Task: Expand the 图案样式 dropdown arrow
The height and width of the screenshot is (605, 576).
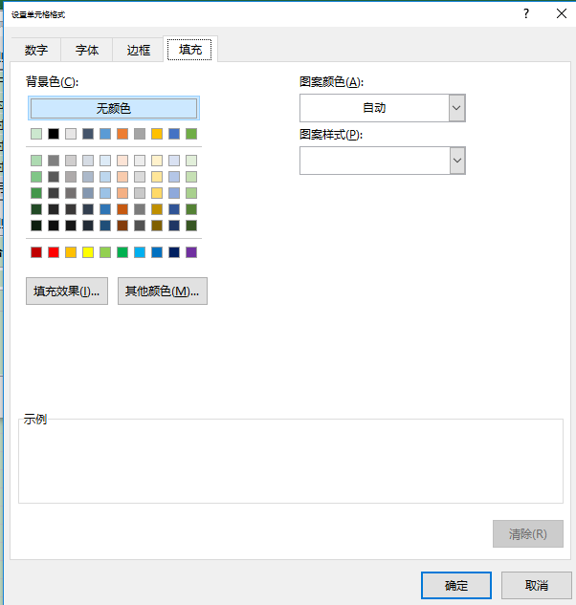Action: point(457,161)
